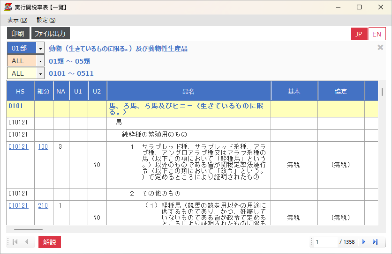This screenshot has width=392, height=254.
Task: Switch language to JP
Action: point(359,34)
